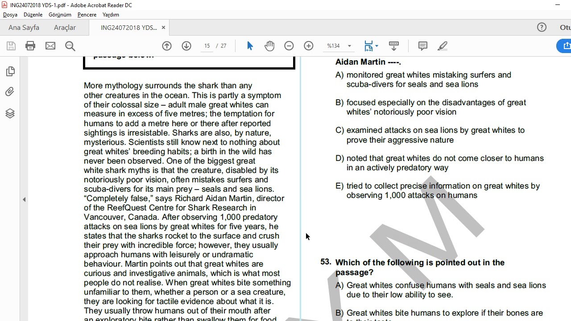Click the 'Completely false,' quote in passage
The height and width of the screenshot is (321, 571).
click(119, 198)
